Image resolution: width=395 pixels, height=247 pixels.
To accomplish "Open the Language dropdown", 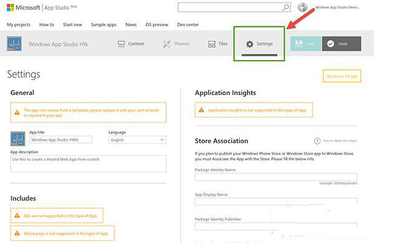I will click(x=137, y=140).
